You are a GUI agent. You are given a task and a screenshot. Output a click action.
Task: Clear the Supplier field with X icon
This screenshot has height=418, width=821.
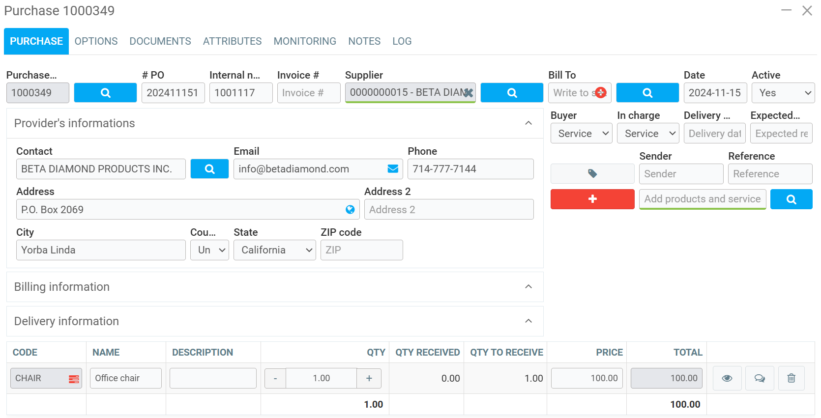[469, 93]
